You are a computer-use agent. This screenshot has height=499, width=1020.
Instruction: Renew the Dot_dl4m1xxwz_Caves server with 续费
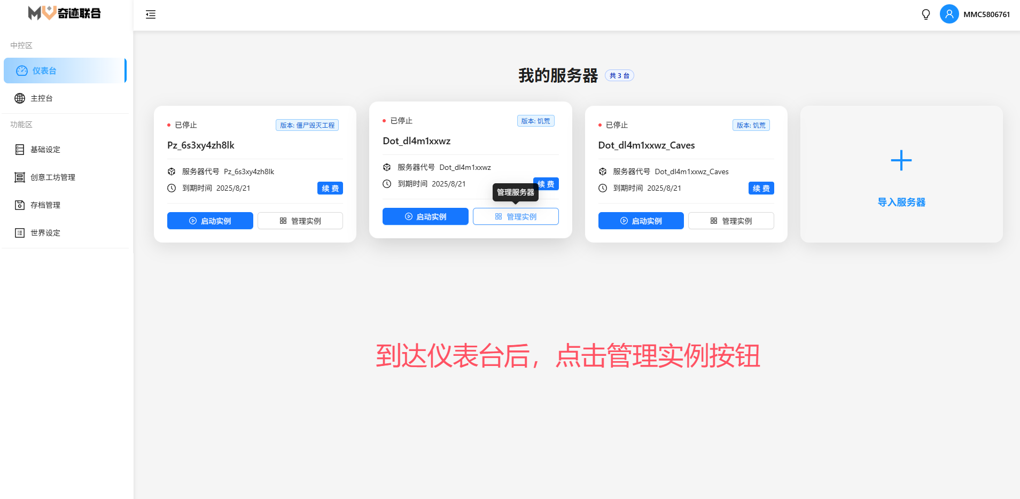pos(761,188)
